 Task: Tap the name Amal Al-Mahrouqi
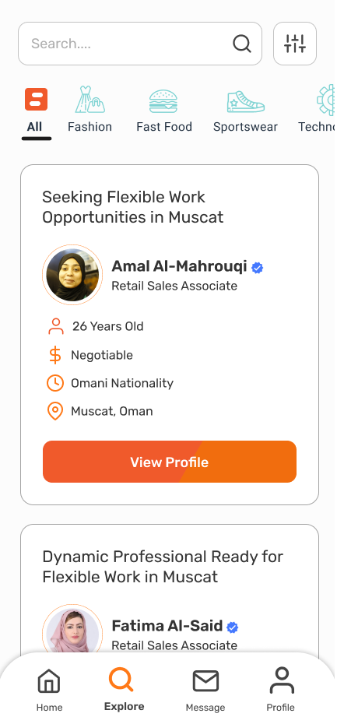(x=180, y=266)
